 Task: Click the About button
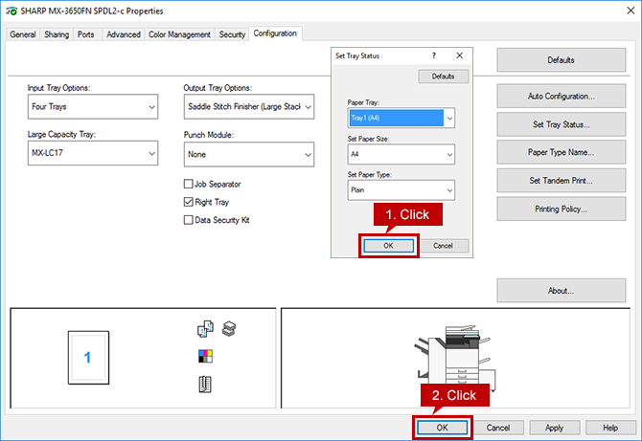(562, 291)
